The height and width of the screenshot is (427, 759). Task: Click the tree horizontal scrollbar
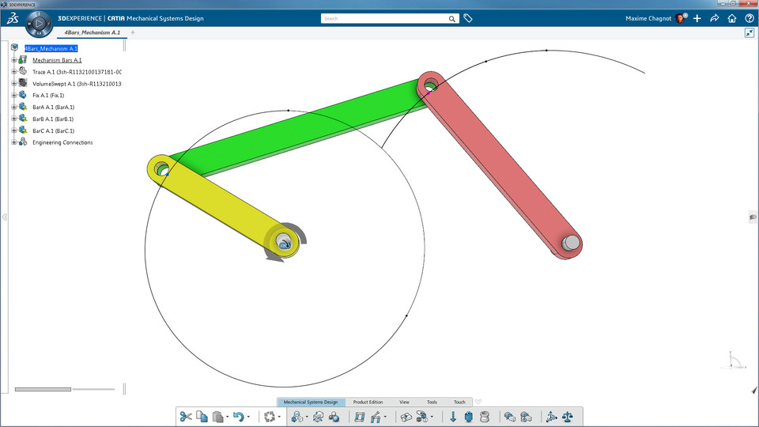point(43,389)
